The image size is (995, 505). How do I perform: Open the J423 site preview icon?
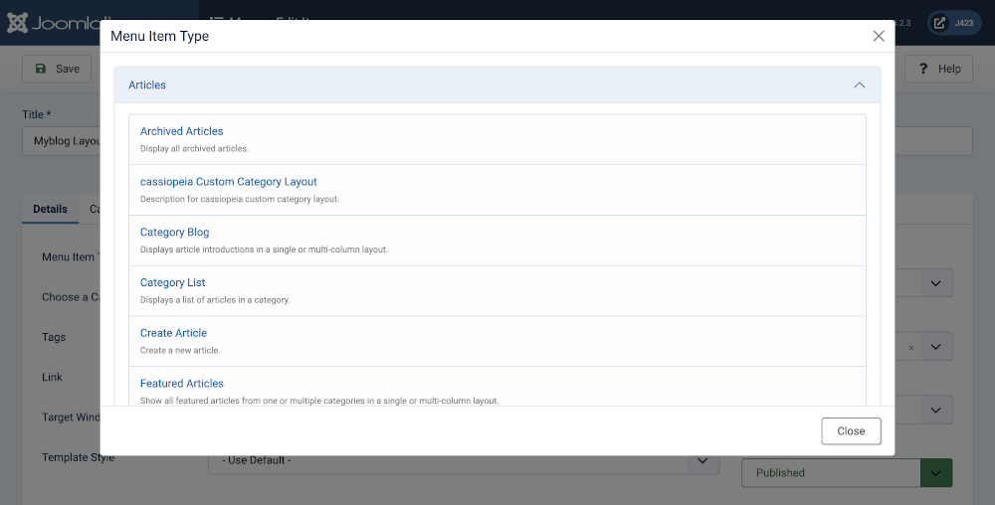[x=939, y=23]
